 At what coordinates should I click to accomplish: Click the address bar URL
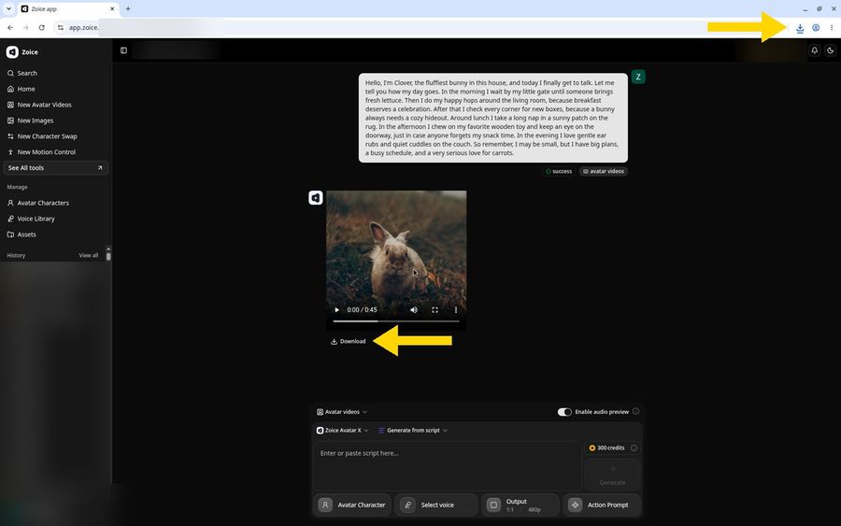click(84, 27)
